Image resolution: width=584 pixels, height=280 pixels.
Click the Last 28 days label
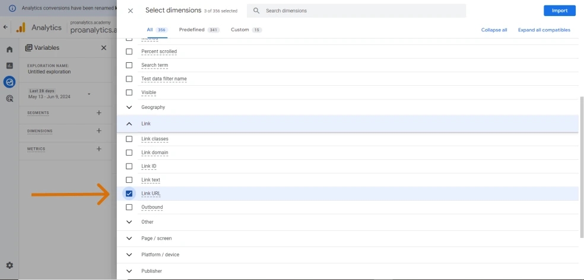pos(42,91)
